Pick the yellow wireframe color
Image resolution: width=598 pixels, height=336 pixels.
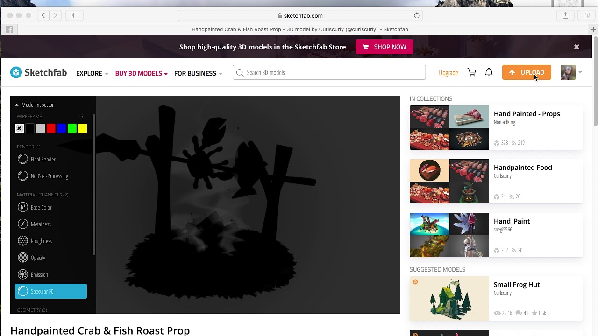83,128
